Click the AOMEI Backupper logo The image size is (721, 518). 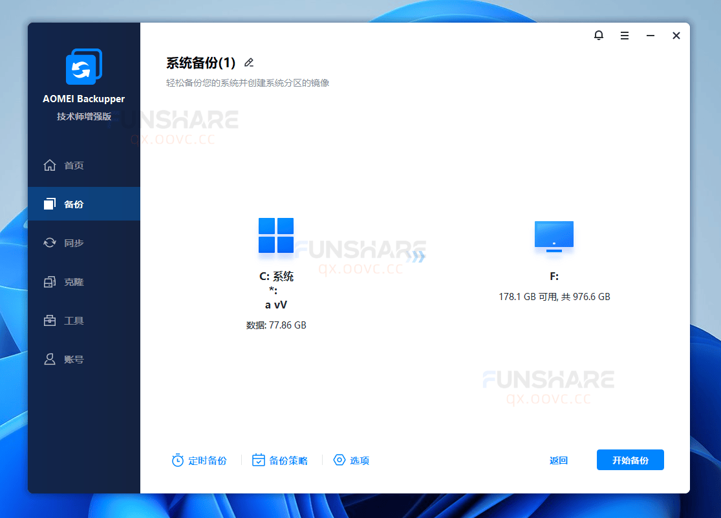click(84, 66)
